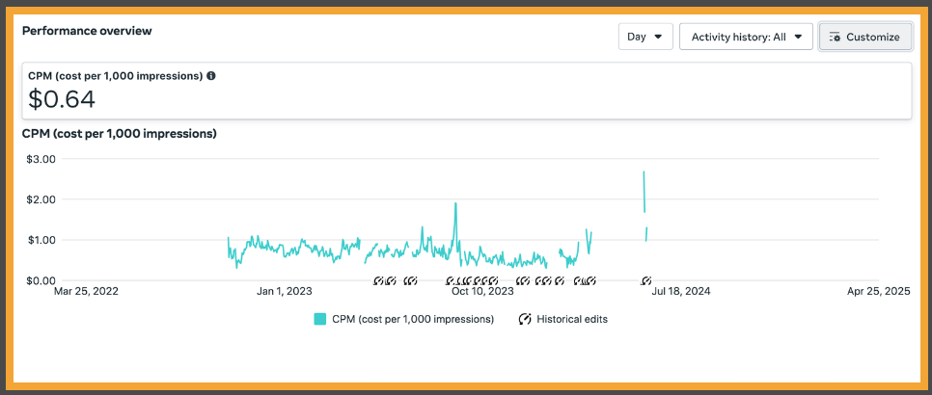The height and width of the screenshot is (395, 932).
Task: Click the Apr 25, 2025 date label
Action: (x=879, y=291)
